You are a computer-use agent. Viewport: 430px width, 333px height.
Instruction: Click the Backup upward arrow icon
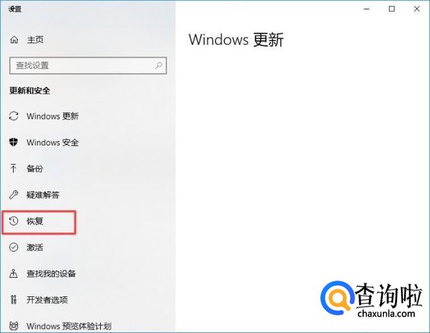13,168
